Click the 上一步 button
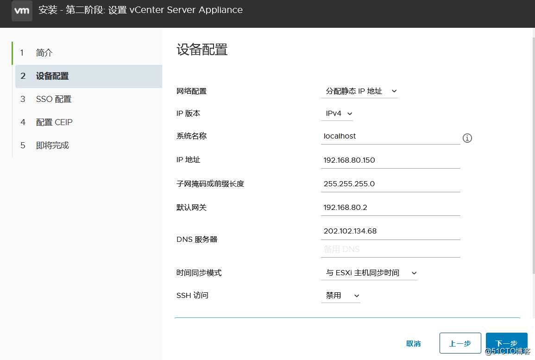The height and width of the screenshot is (360, 535). pos(460,343)
